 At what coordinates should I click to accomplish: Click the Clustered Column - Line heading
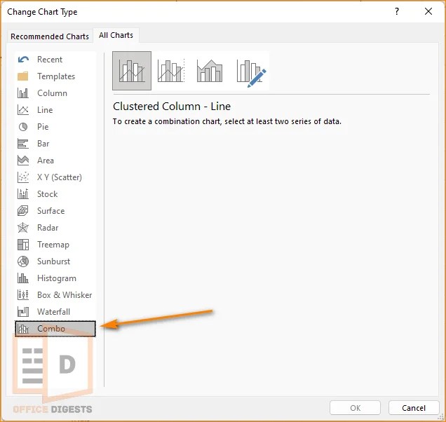pos(172,107)
